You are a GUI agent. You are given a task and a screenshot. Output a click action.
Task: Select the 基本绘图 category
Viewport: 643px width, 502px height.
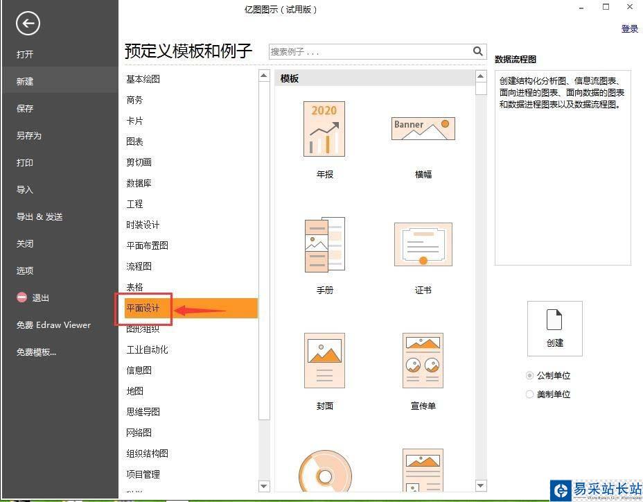point(143,79)
